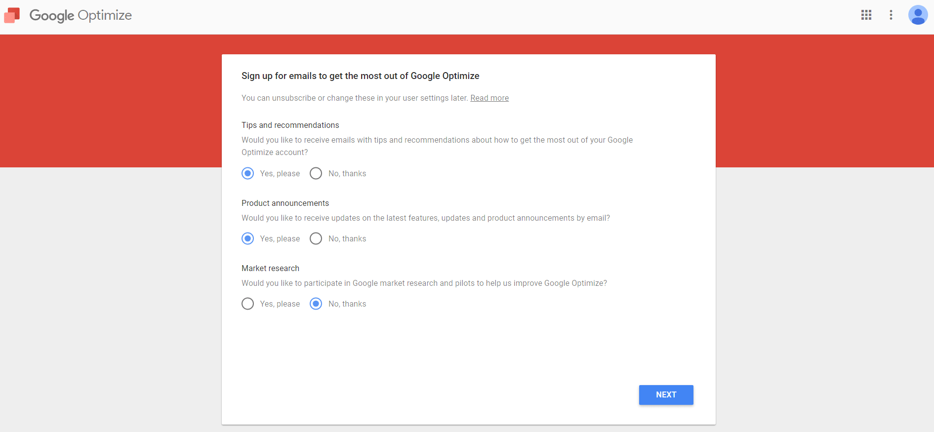Click 'No, thanks' text under Product announcements
Screen dimensions: 934x432
click(347, 238)
